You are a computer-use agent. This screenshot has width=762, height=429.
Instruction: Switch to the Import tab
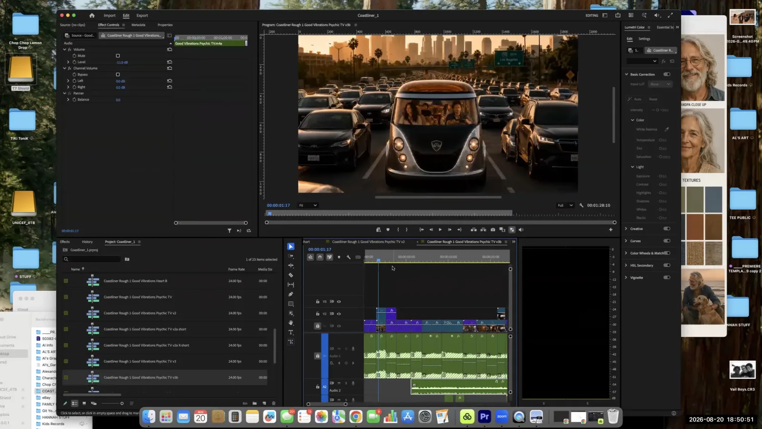(110, 15)
